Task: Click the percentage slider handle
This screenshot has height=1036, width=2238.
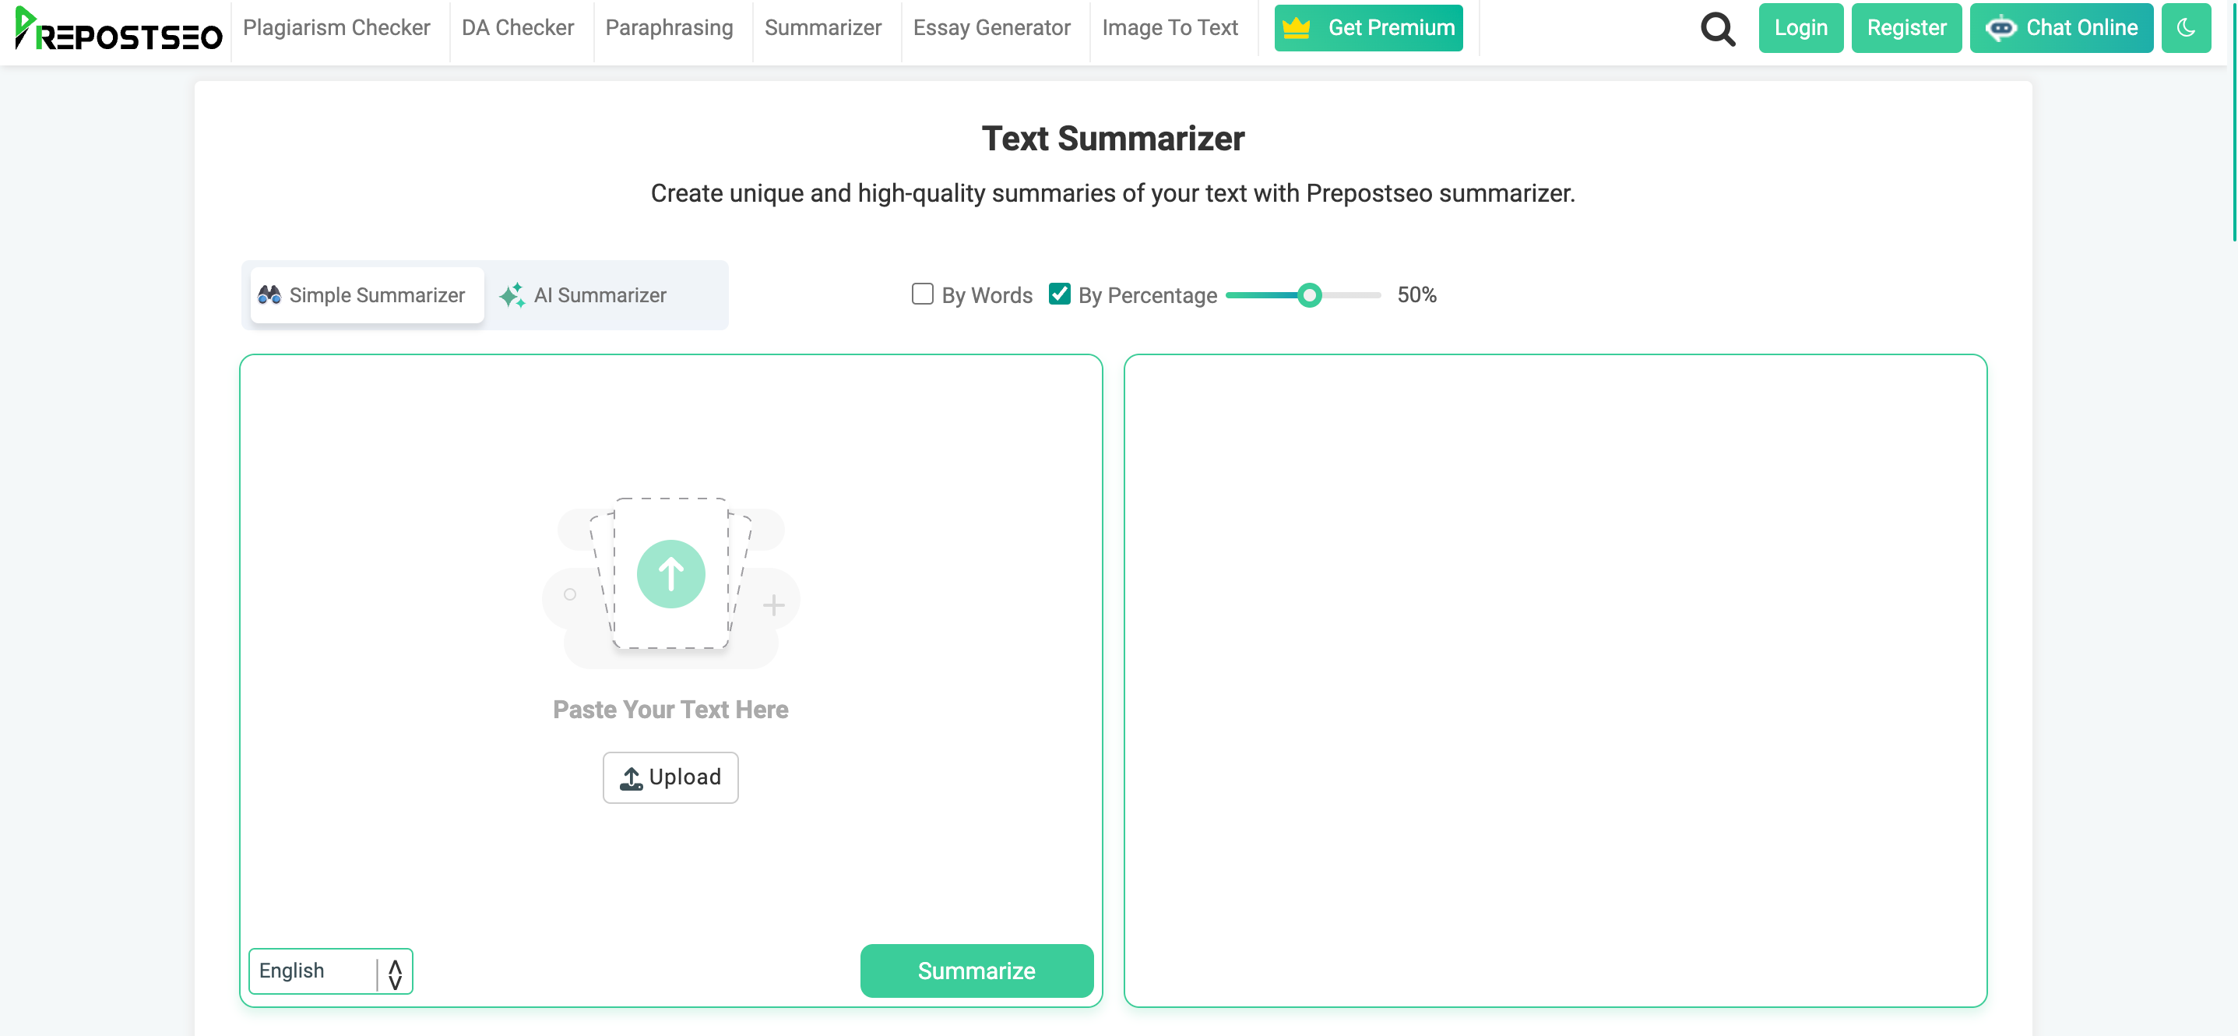Action: click(1309, 295)
